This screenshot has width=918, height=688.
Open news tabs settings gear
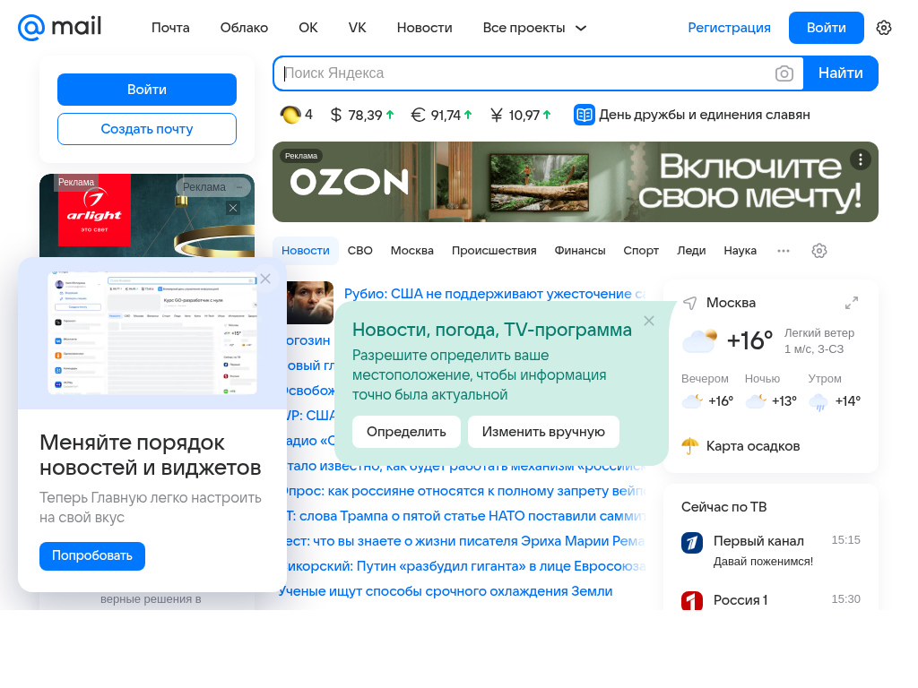(x=819, y=251)
